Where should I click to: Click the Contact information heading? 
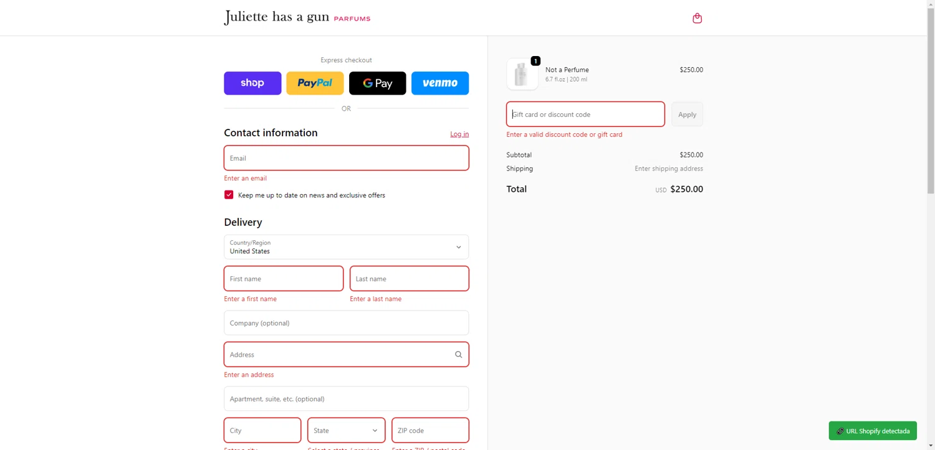[x=271, y=133]
